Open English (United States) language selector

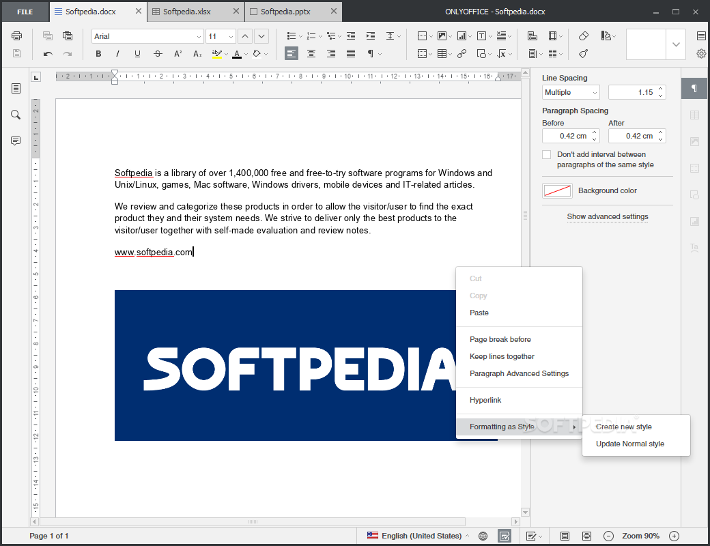pos(418,536)
